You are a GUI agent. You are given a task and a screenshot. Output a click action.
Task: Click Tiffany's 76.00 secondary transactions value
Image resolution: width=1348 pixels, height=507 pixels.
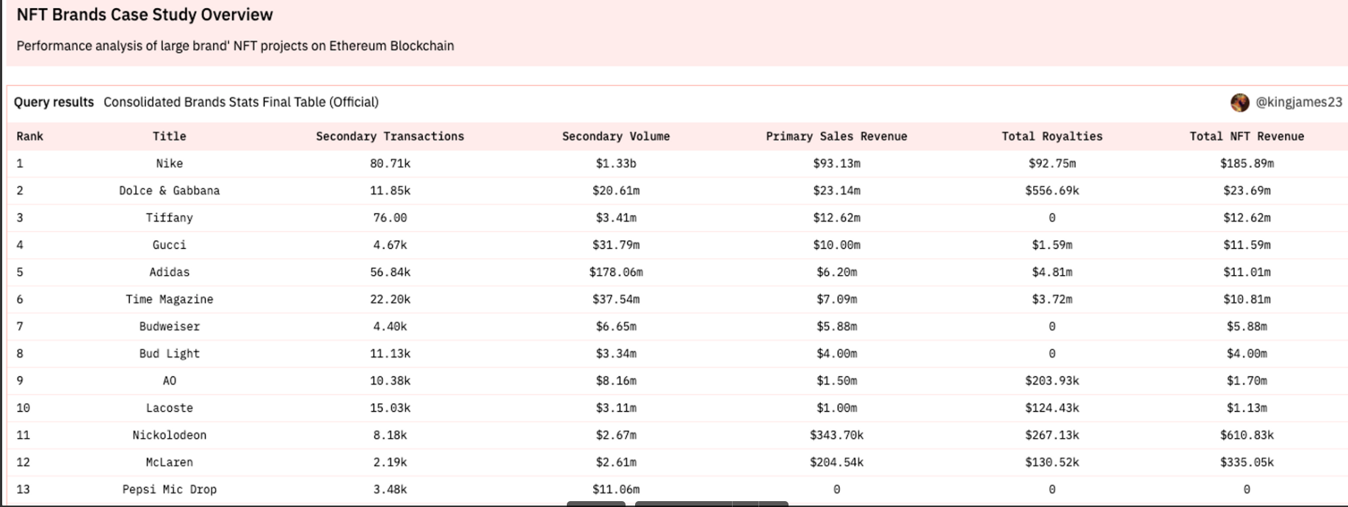click(390, 218)
